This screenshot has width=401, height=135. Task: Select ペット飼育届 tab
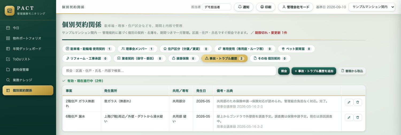tap(296, 49)
